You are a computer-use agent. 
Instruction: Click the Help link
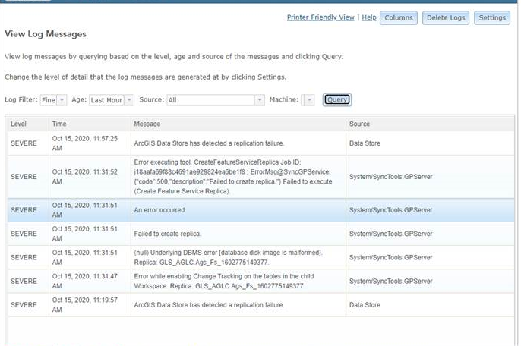tap(368, 17)
